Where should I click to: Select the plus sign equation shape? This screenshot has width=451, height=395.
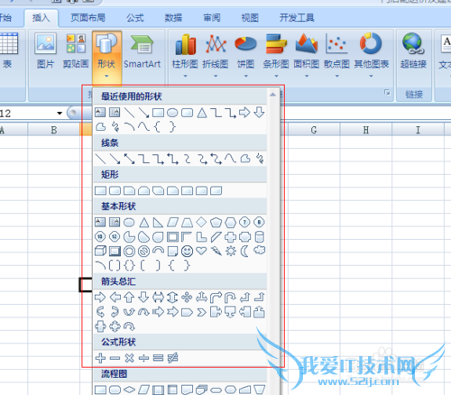[x=100, y=358]
